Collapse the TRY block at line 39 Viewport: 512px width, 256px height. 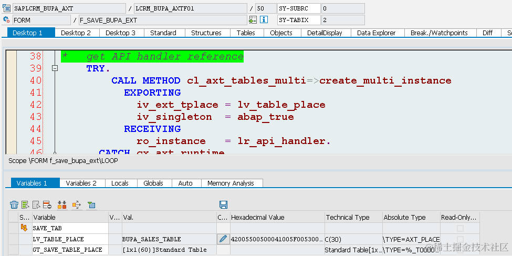click(x=55, y=68)
